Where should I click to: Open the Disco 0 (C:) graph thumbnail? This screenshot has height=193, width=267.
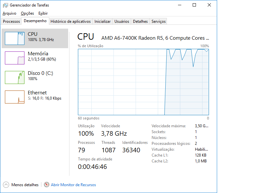click(15, 77)
